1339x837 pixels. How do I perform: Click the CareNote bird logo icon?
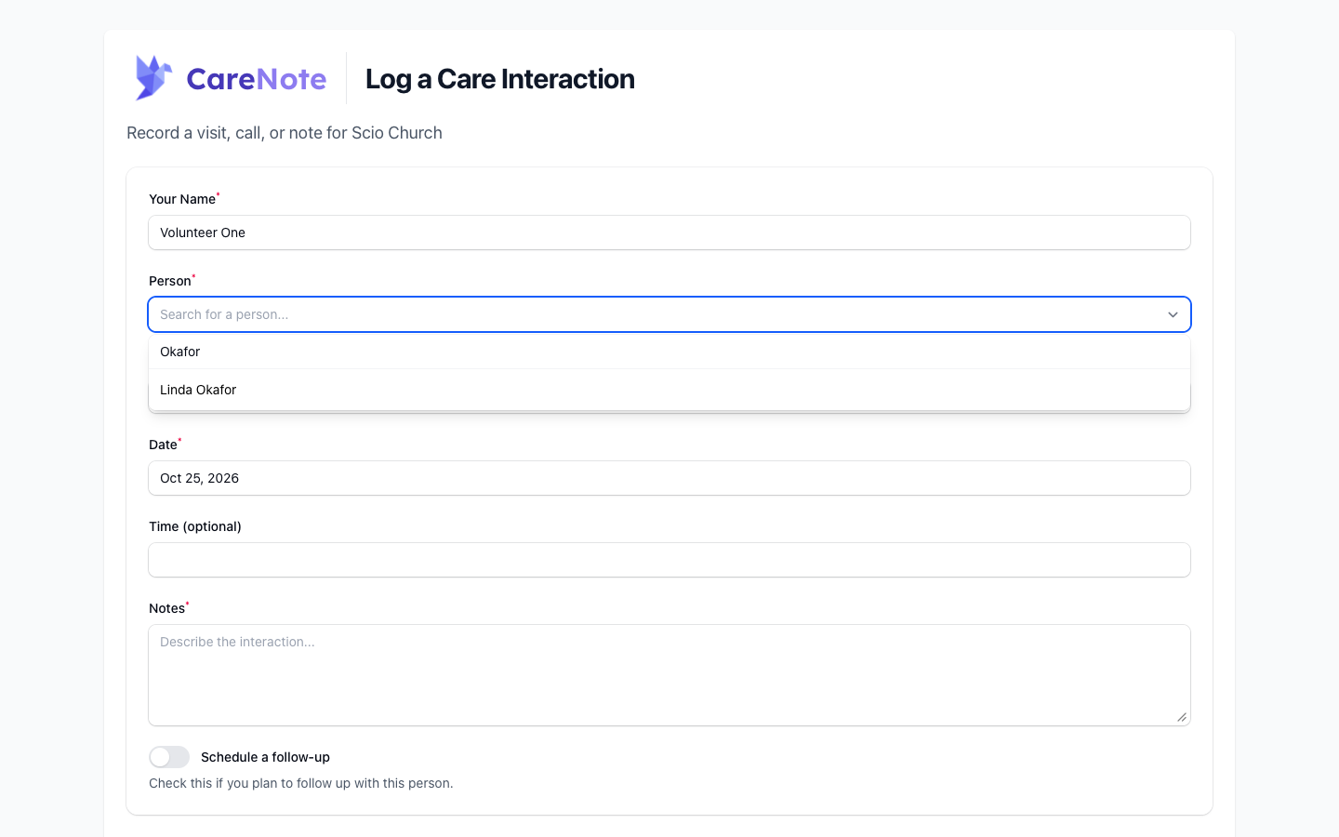click(x=153, y=78)
